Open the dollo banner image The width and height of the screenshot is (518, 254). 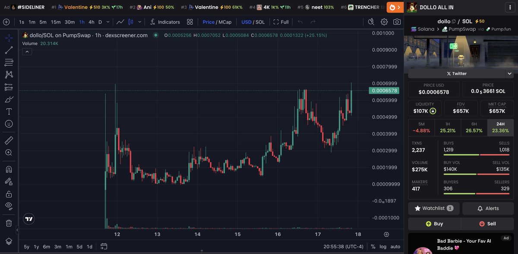coord(461,51)
